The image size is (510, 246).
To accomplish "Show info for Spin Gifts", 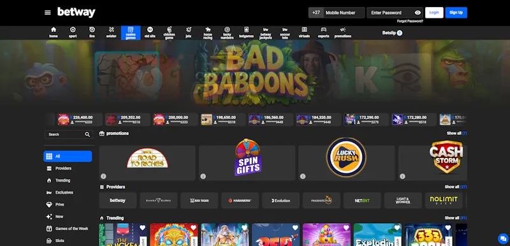I will point(203,176).
